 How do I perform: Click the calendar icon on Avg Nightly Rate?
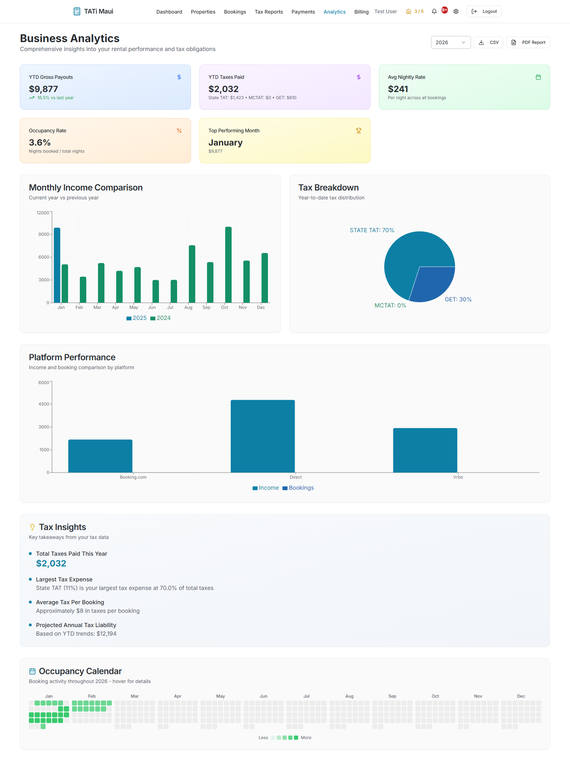(x=538, y=76)
